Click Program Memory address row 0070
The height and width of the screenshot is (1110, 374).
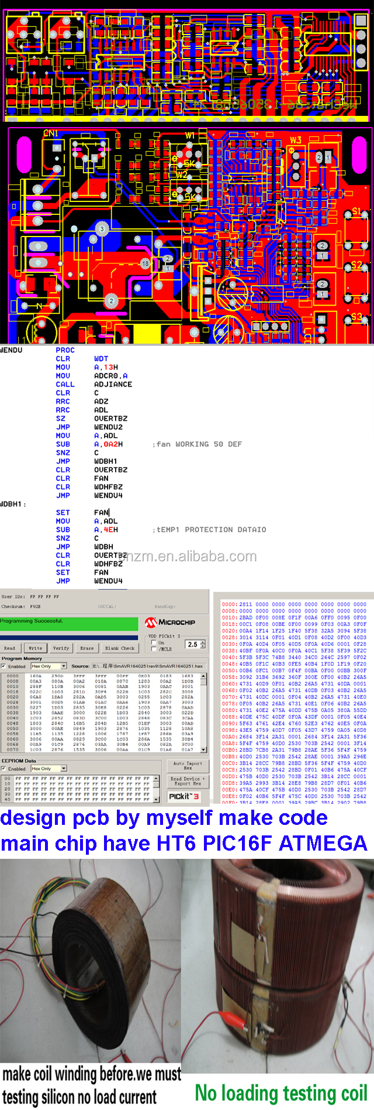(99, 749)
